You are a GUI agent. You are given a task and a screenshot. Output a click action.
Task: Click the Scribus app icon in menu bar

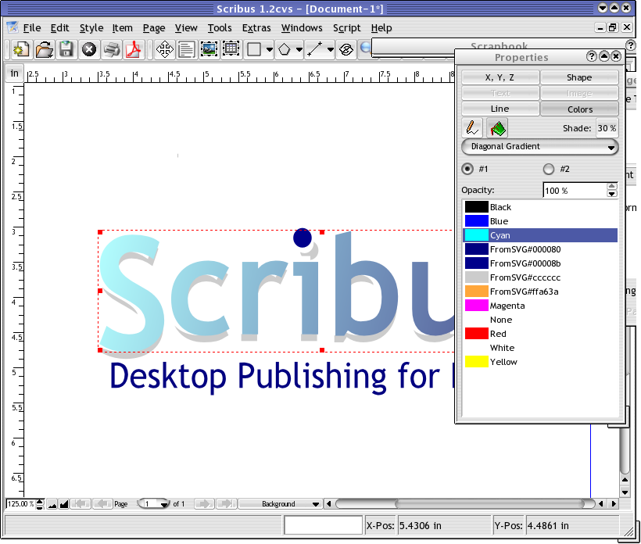(x=13, y=27)
